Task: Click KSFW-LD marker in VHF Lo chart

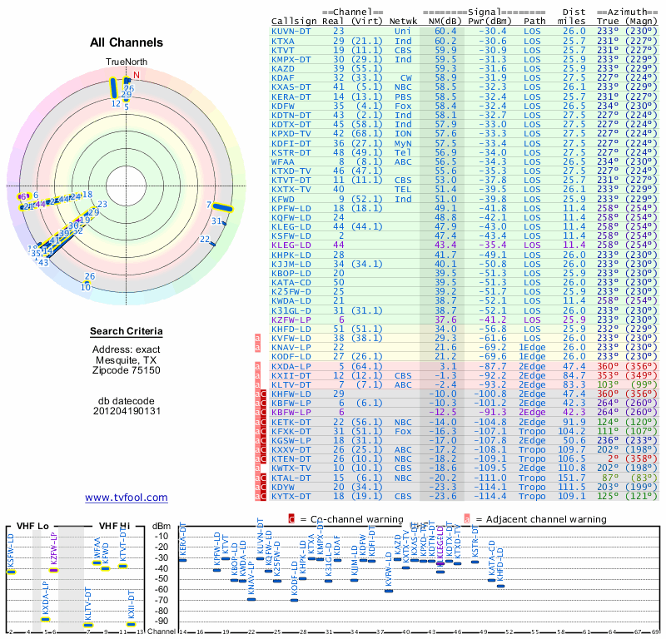Action: click(x=12, y=572)
